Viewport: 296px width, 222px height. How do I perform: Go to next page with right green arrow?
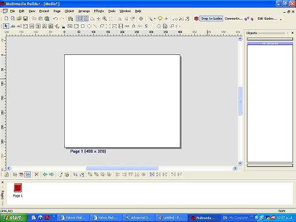click(x=51, y=175)
